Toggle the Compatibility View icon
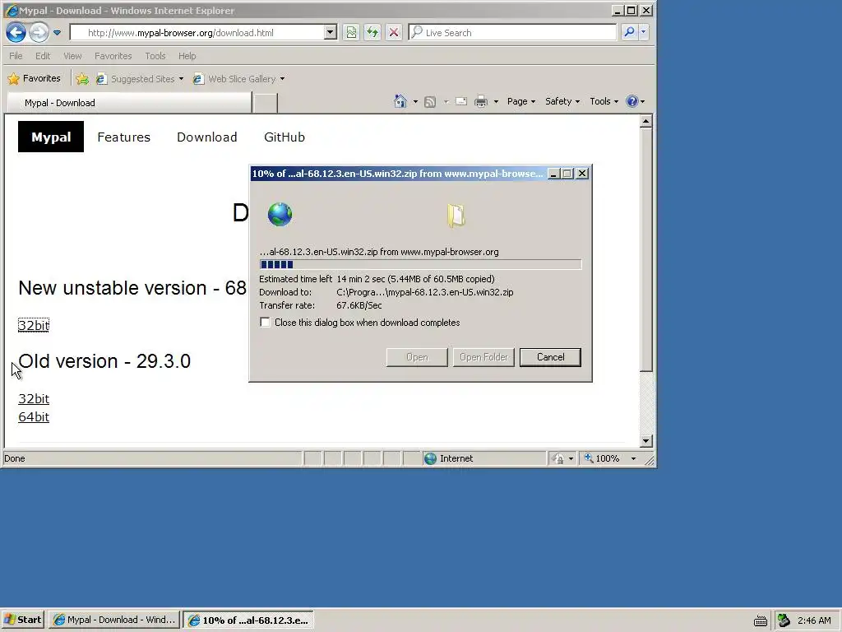Viewport: 842px width, 632px height. tap(351, 33)
